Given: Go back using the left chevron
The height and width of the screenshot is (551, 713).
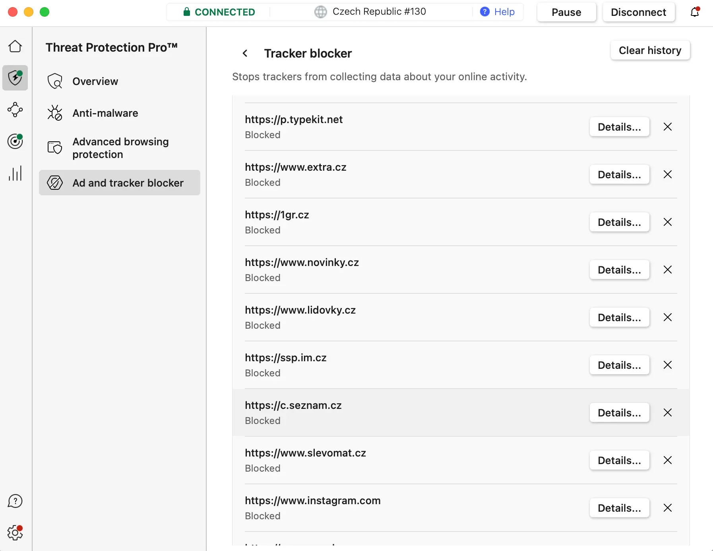Looking at the screenshot, I should 245,53.
